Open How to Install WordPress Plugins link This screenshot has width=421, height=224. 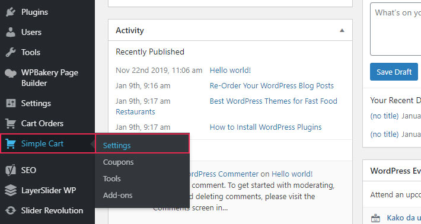tap(266, 127)
